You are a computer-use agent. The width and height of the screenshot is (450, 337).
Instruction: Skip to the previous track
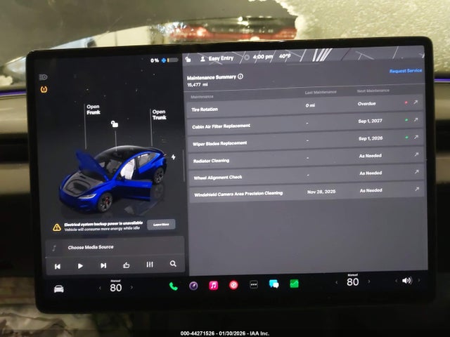[x=58, y=267]
